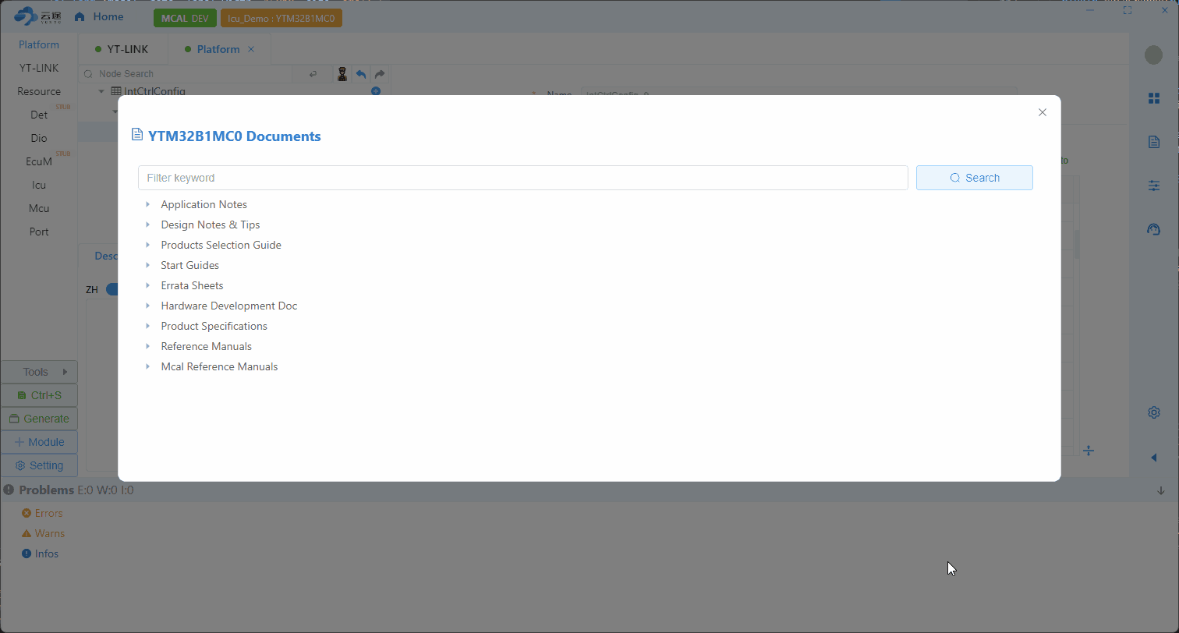Click the Node Search field

(x=187, y=74)
